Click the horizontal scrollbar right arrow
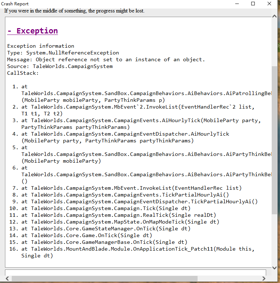This screenshot has width=280, height=283. click(264, 278)
